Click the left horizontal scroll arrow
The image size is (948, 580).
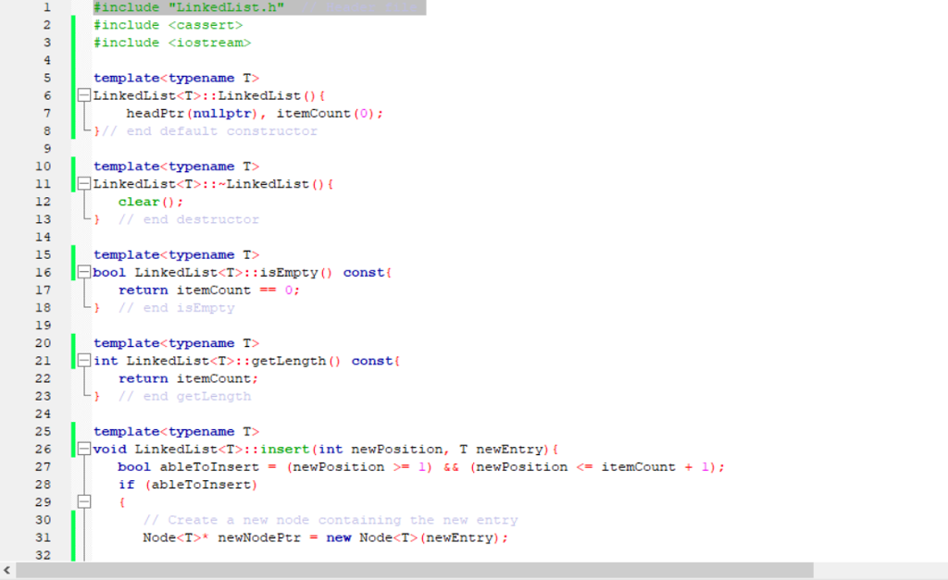[6, 571]
